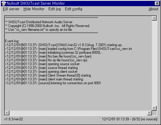Click the scroll right arrow button

150,113
